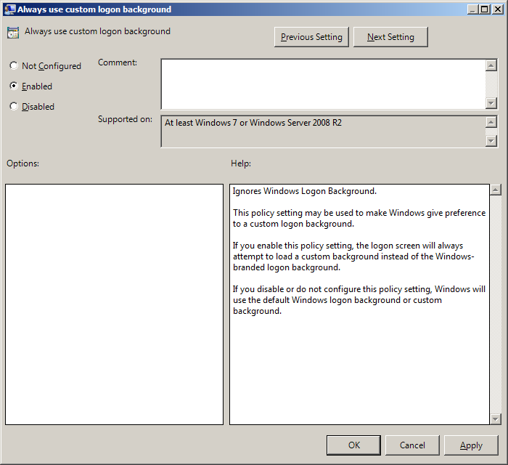Set the policy to Disabled

point(14,106)
